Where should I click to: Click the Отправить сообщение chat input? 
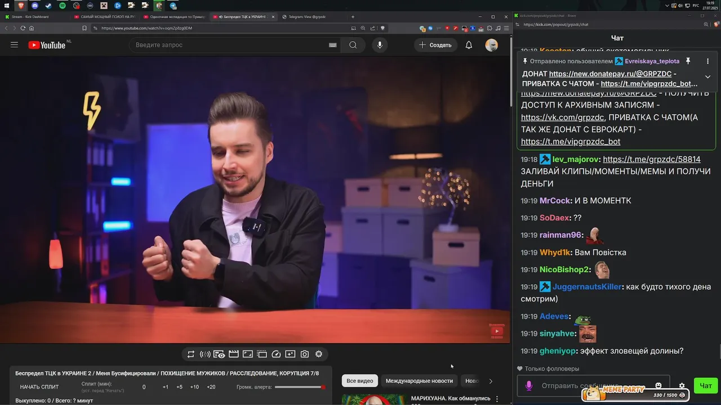[593, 386]
